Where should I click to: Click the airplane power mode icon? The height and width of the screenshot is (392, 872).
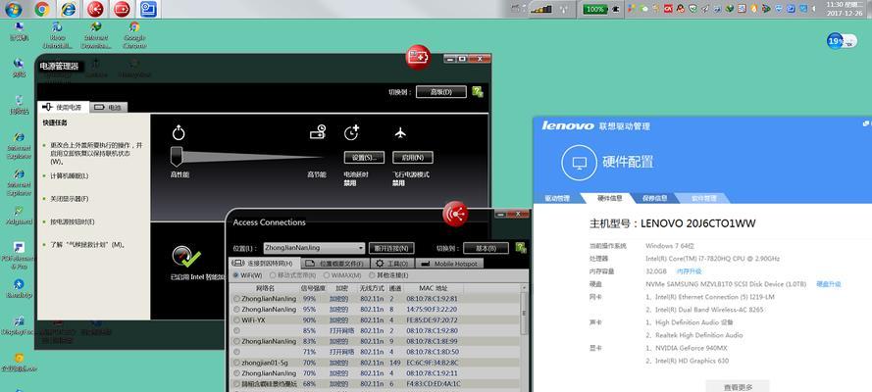click(x=400, y=132)
